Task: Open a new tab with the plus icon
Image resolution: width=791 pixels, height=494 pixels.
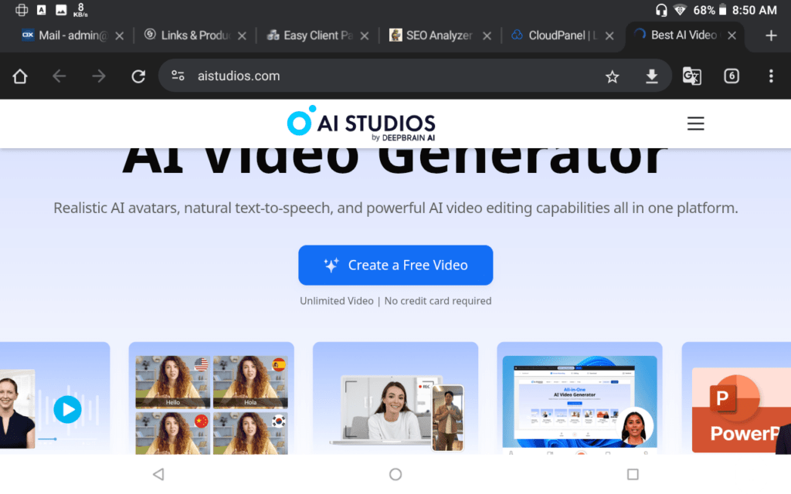Action: point(771,36)
